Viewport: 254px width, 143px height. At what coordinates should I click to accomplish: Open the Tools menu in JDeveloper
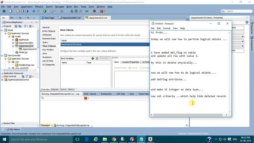point(91,7)
